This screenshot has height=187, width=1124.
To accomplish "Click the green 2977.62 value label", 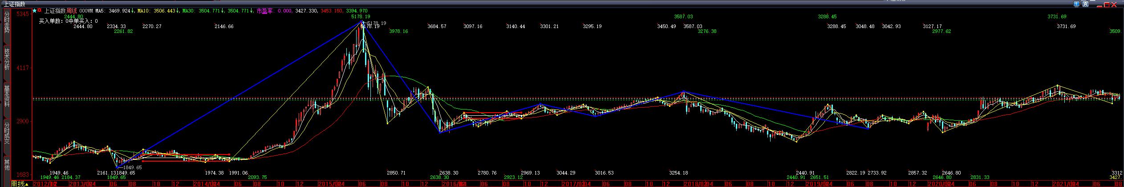I will 941,31.
